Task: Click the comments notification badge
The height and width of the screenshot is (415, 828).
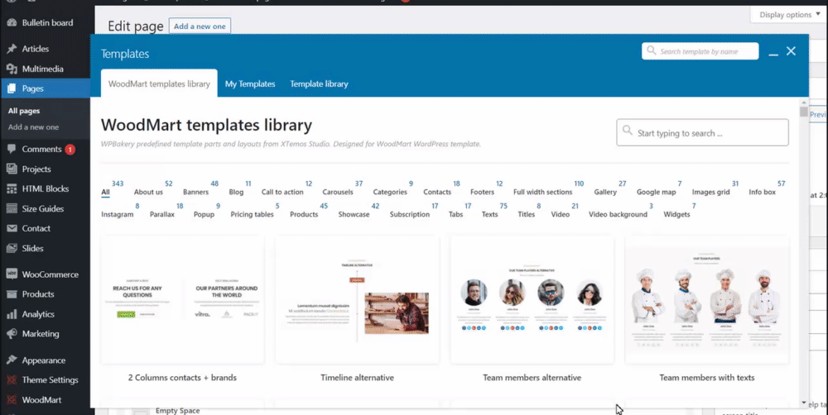Action: tap(70, 150)
